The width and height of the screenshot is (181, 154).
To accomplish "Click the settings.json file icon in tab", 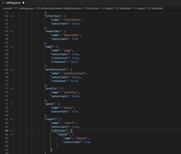I will point(3,3).
